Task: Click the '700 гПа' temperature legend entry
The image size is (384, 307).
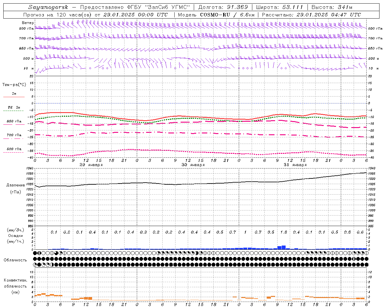Action: coord(14,135)
